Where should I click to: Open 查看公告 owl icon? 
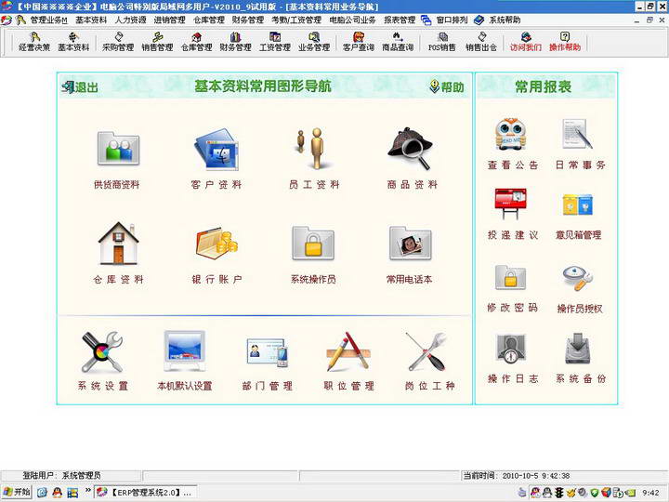pyautogui.click(x=511, y=134)
